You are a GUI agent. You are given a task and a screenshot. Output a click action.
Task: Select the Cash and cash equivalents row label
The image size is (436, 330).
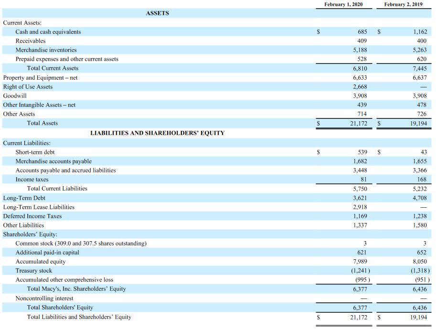[49, 32]
